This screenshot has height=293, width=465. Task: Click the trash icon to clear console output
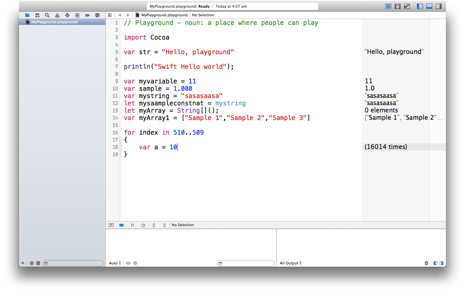coord(426,263)
